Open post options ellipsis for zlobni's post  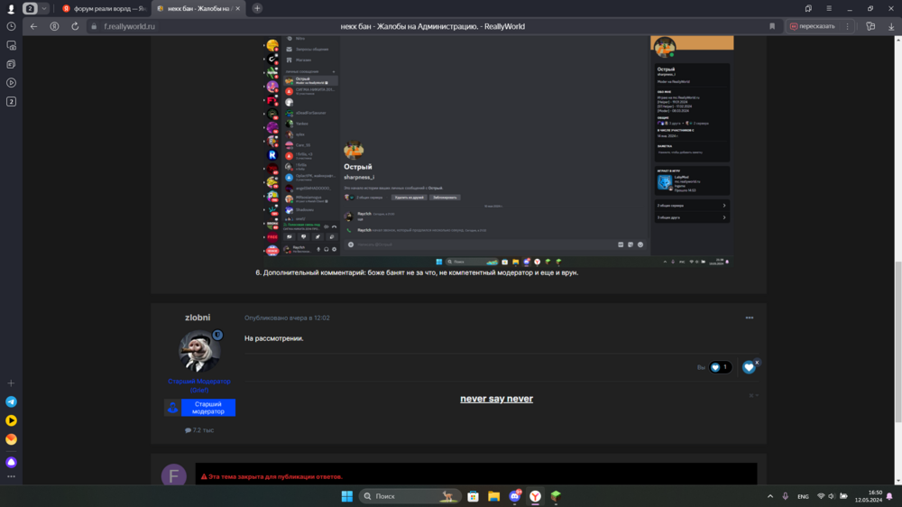pyautogui.click(x=749, y=318)
